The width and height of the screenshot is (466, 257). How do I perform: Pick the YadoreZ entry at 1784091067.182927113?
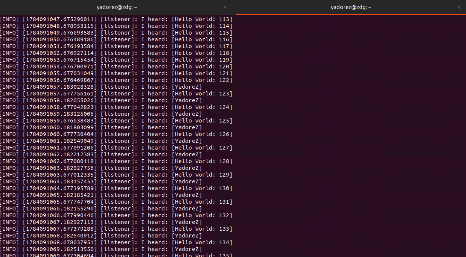click(101, 222)
